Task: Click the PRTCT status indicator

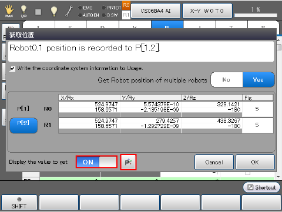Action: [x=112, y=8]
